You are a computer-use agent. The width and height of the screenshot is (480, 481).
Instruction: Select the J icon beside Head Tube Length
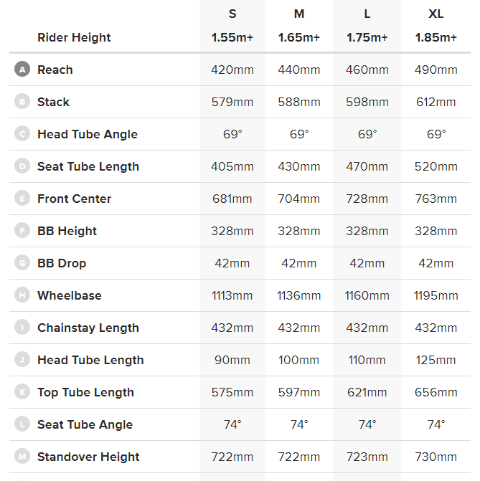22,360
